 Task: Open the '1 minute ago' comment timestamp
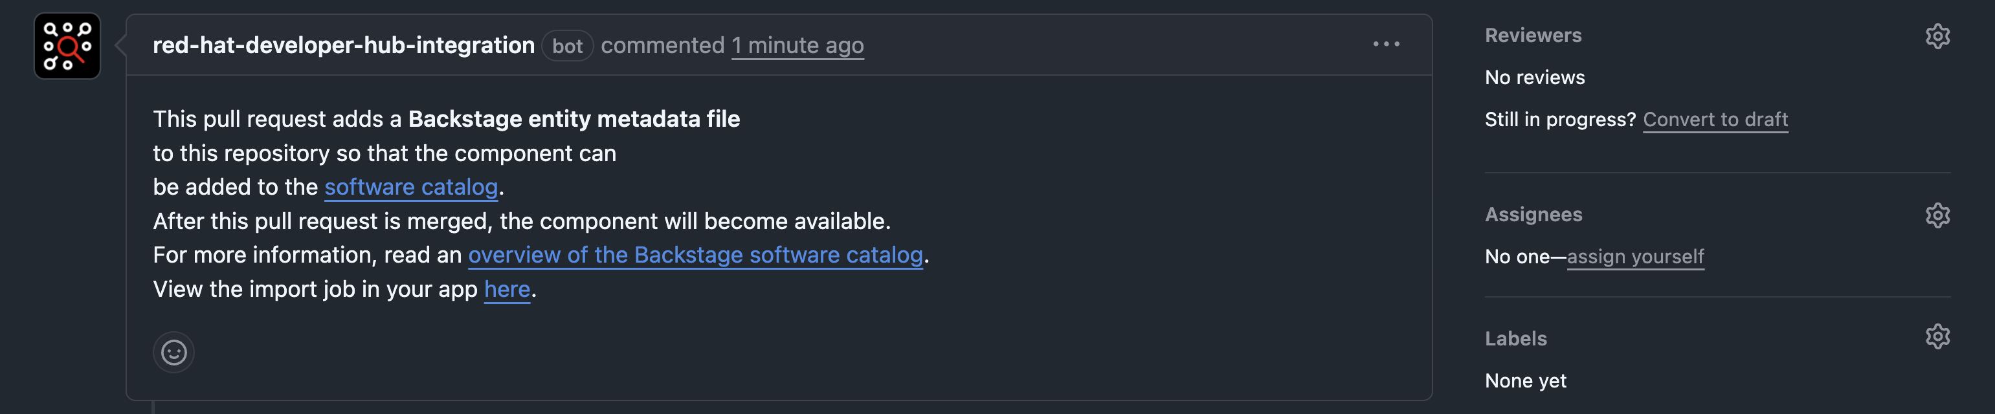797,46
